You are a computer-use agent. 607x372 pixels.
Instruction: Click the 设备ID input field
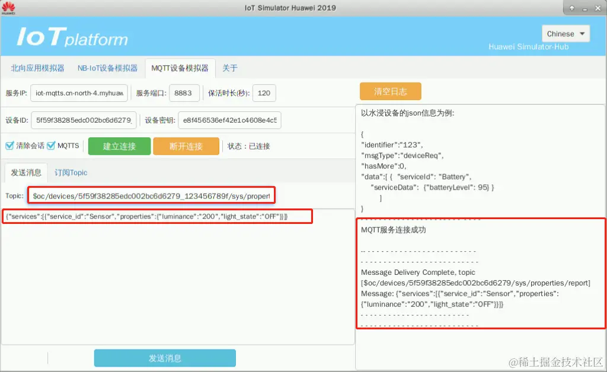(84, 120)
